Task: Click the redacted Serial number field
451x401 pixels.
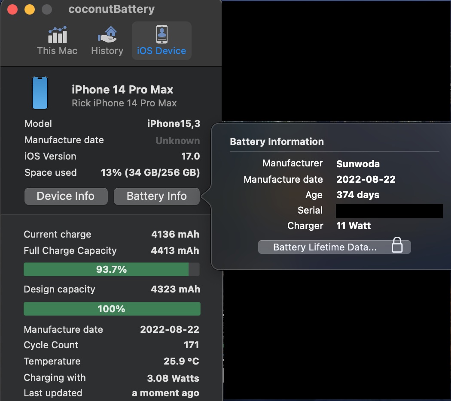Action: [x=389, y=211]
